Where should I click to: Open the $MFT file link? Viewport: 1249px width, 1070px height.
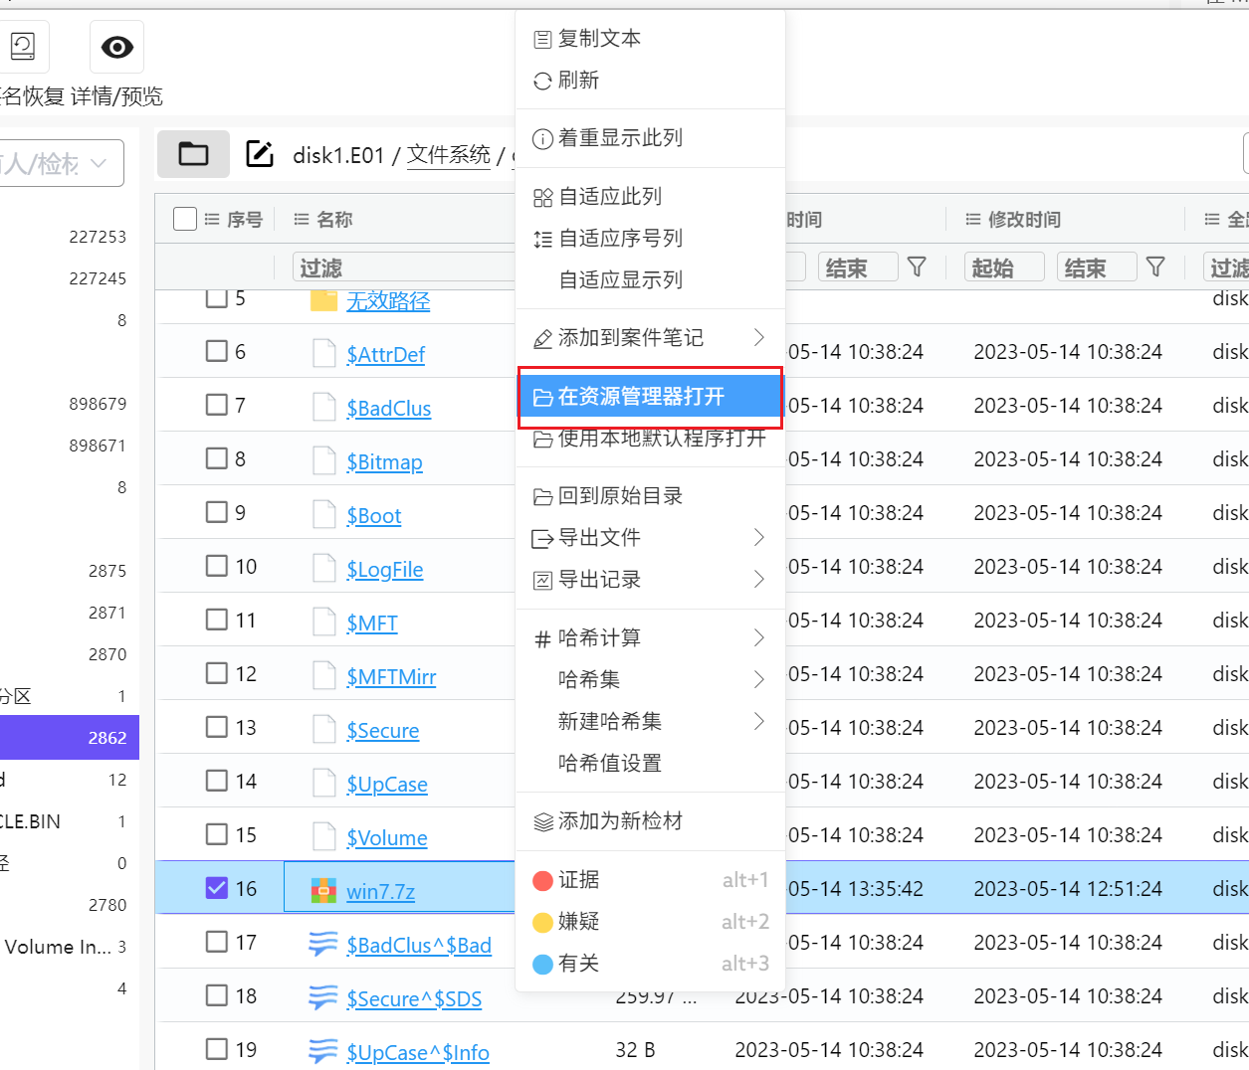point(371,624)
